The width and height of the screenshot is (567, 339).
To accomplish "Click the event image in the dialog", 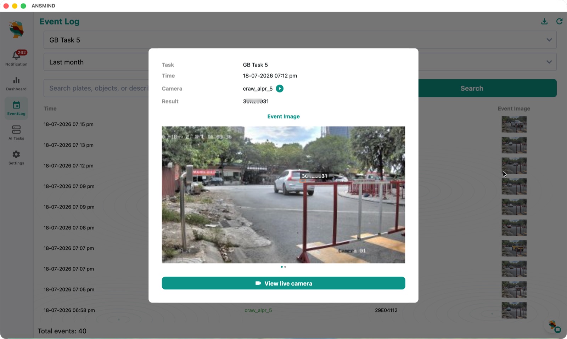I will point(283,195).
